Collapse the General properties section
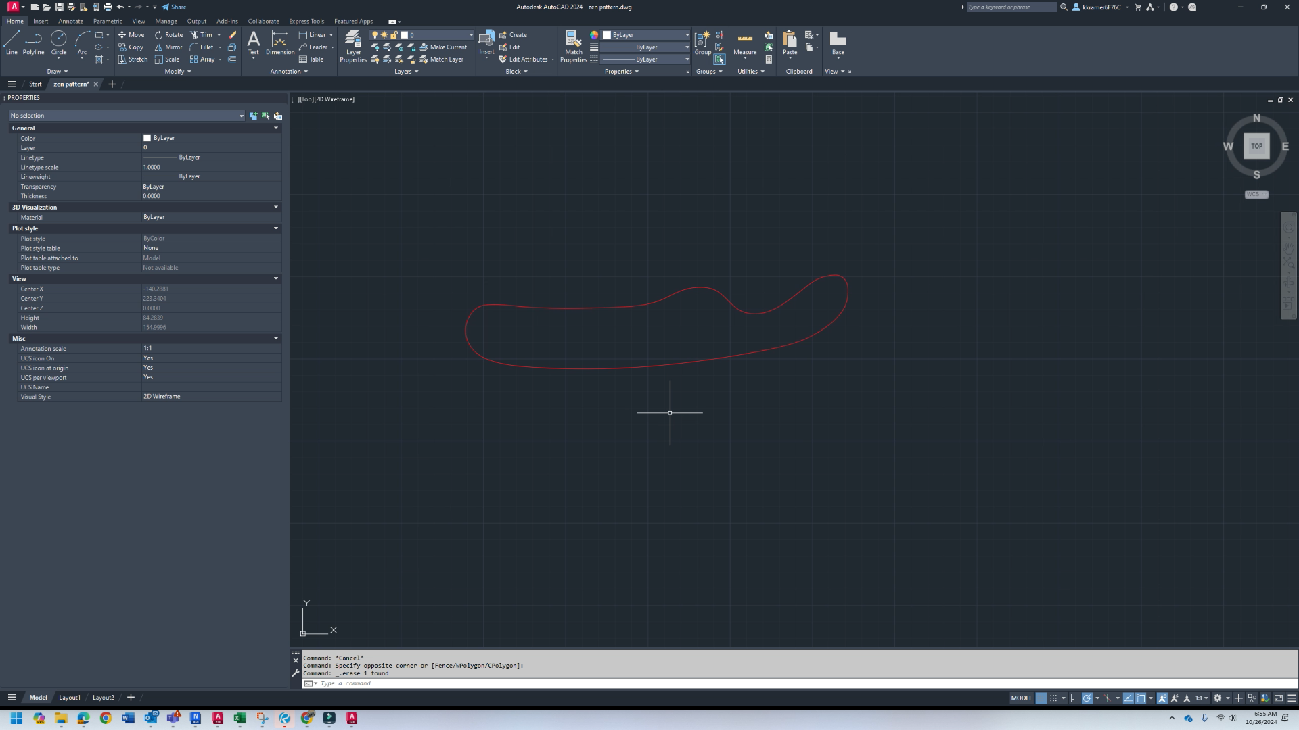Image resolution: width=1299 pixels, height=730 pixels. tap(276, 128)
